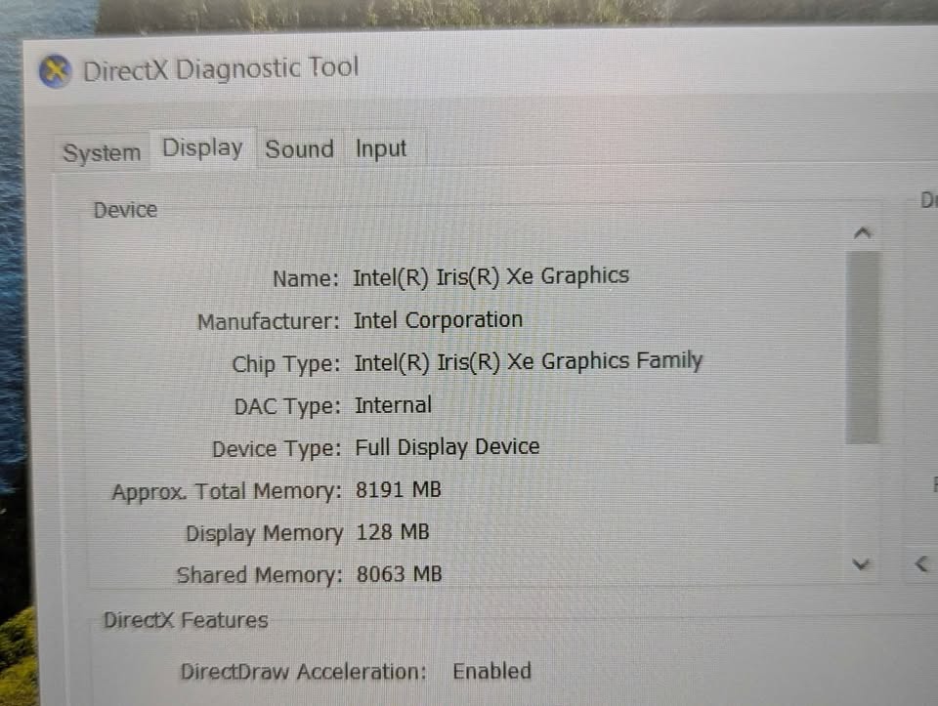
Task: Click the Name: field label
Action: coord(306,278)
